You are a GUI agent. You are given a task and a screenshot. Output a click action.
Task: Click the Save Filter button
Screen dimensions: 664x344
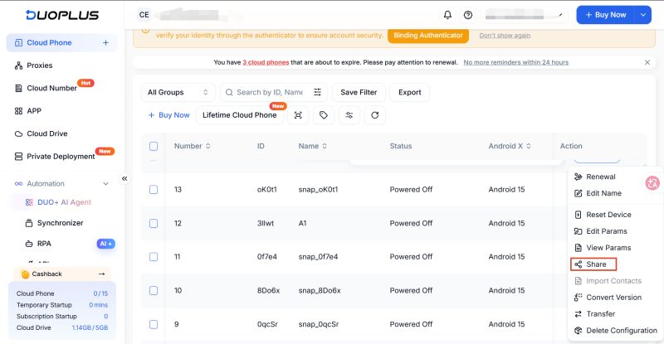coord(359,92)
